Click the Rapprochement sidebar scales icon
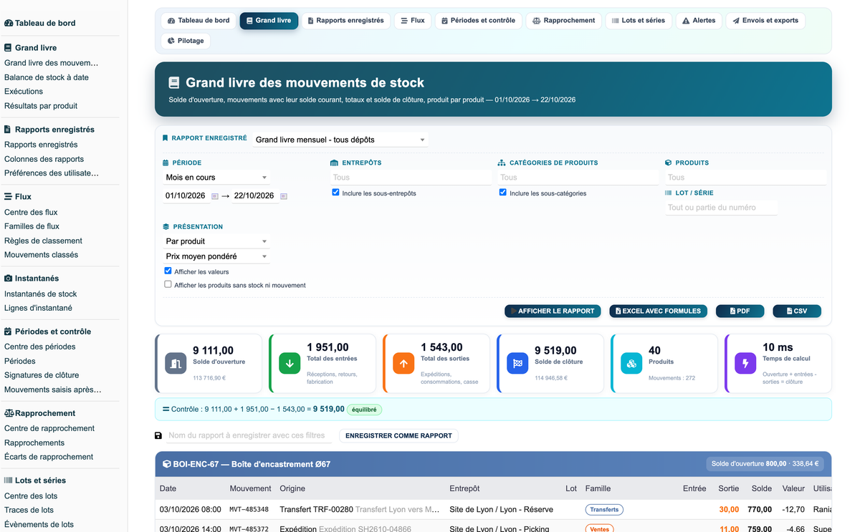 coord(9,413)
